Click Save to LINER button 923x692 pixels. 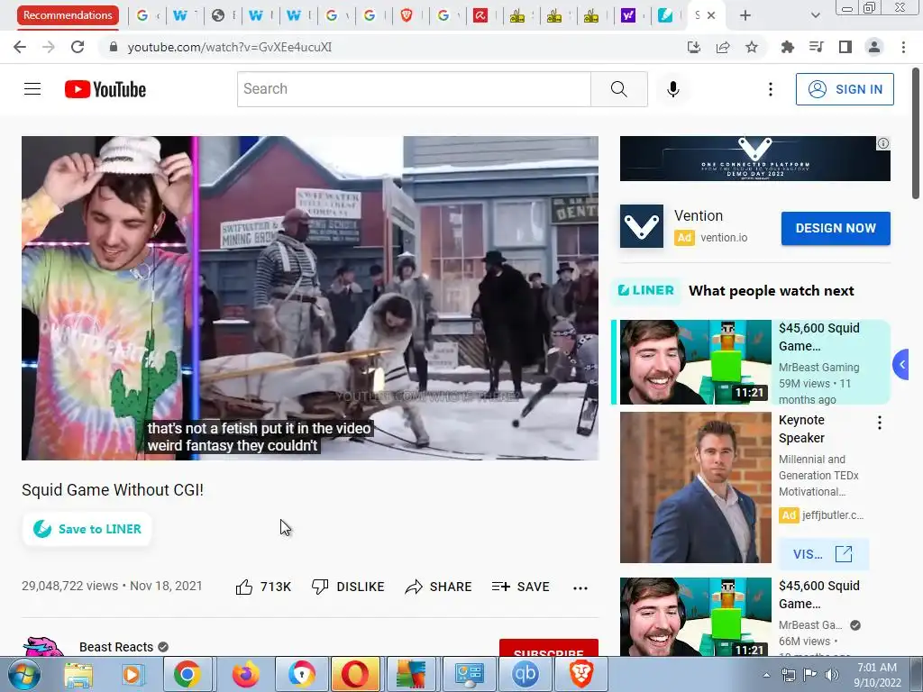[x=87, y=529]
